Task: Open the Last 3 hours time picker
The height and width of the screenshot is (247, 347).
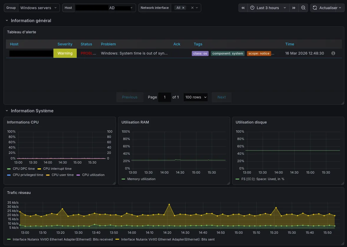Action: click(x=268, y=8)
